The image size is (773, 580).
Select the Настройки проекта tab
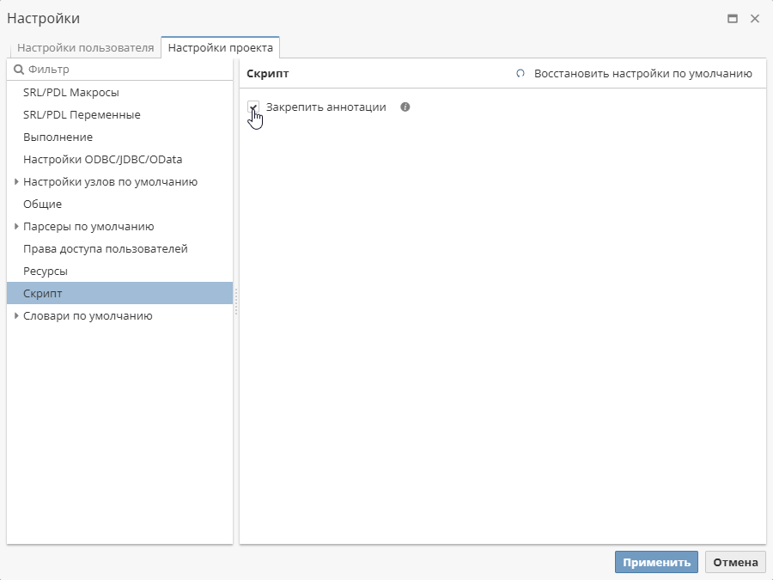pos(221,48)
